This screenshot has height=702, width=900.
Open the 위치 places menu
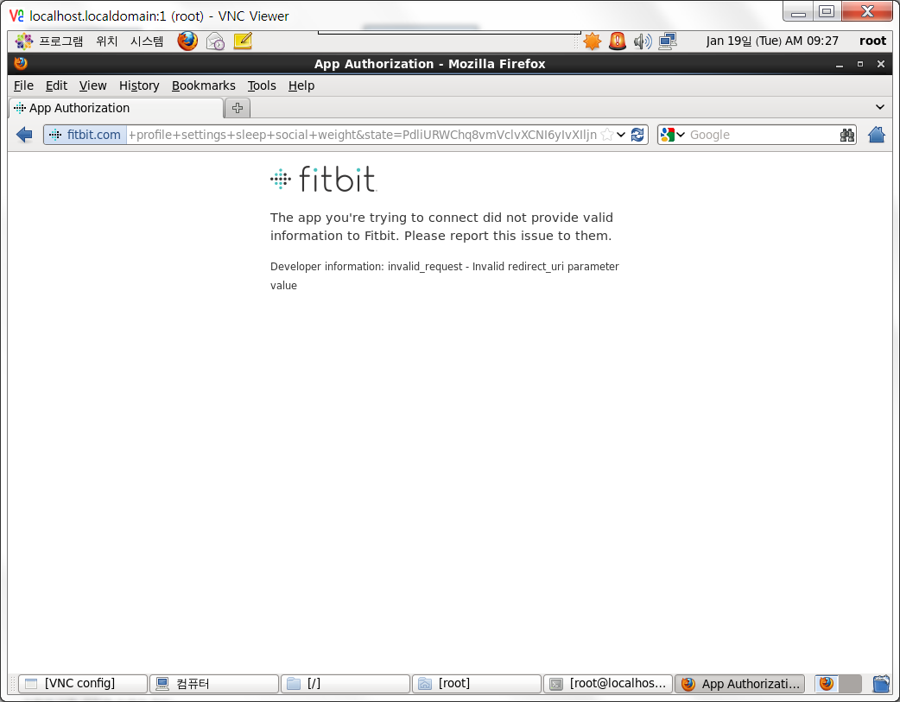tap(107, 41)
